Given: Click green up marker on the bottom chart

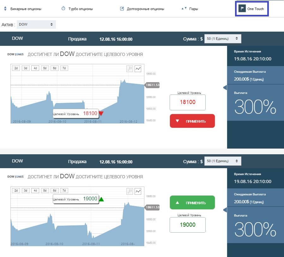Looking at the screenshot, I should coord(101,199).
